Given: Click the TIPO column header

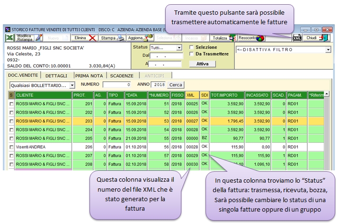Looking at the screenshot, I should [116, 95].
